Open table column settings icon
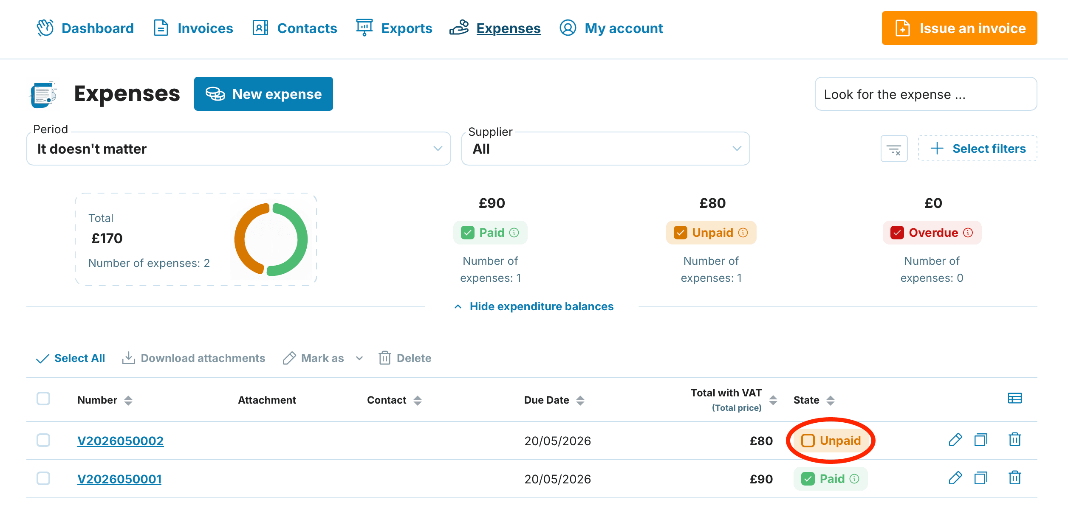 pos(1015,398)
